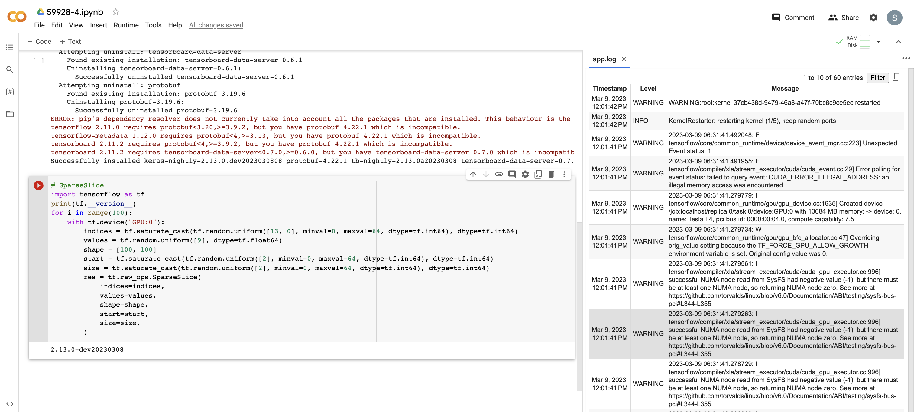
Task: Open notebook search in the sidebar
Action: pyautogui.click(x=10, y=69)
